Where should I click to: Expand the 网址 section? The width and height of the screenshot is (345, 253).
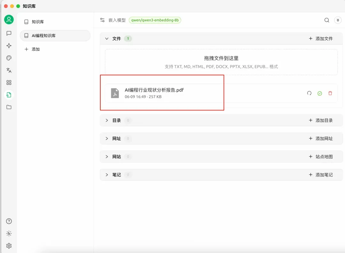(x=107, y=138)
